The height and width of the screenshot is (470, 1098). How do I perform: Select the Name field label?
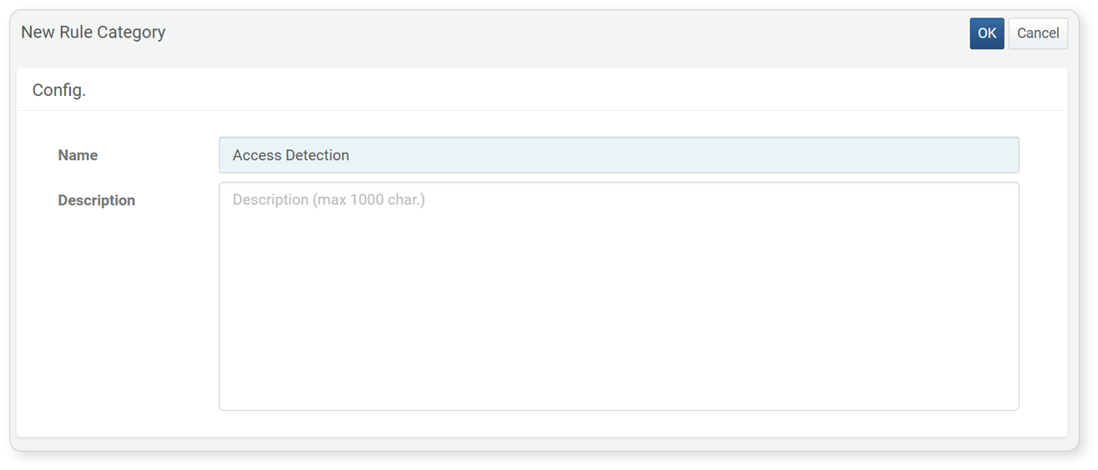[x=78, y=155]
